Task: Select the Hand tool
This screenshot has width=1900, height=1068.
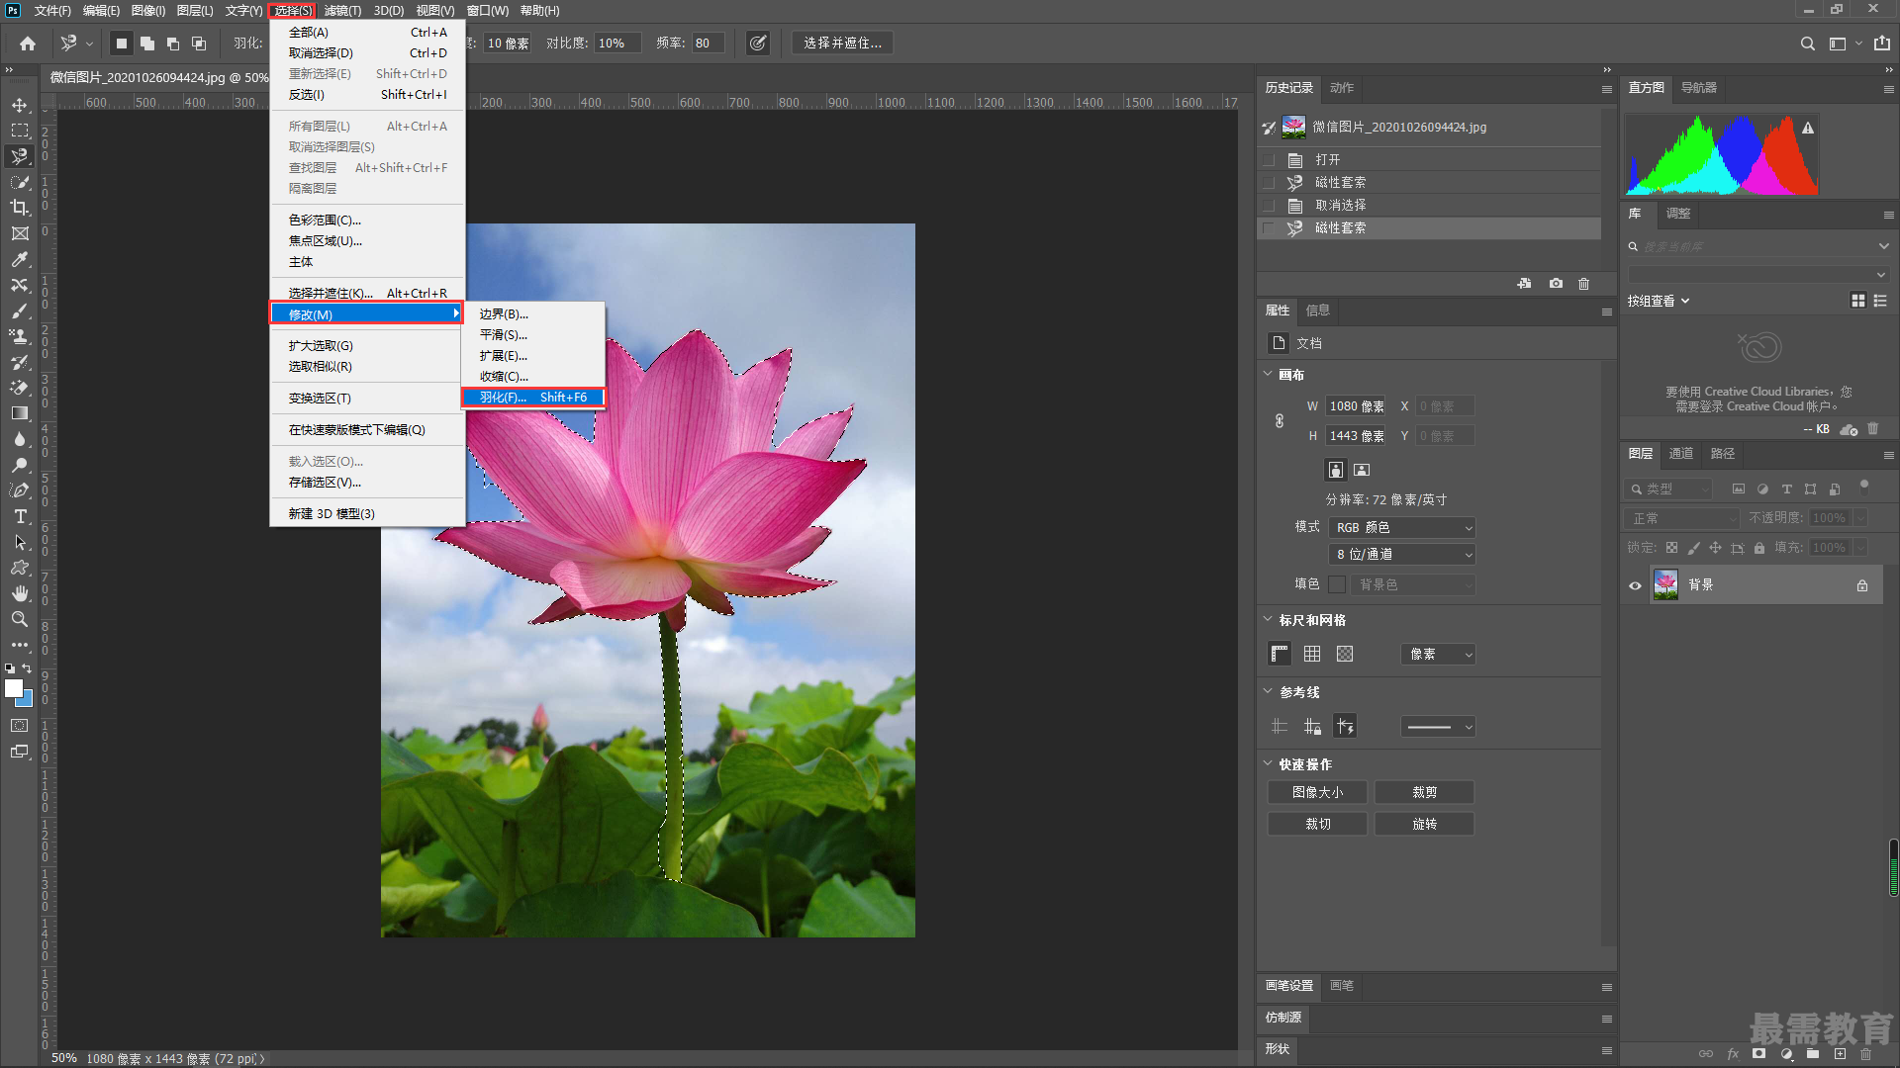Action: [20, 593]
